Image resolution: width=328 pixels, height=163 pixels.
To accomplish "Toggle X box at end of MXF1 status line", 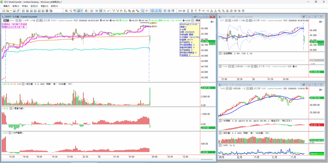I will 193,20.
